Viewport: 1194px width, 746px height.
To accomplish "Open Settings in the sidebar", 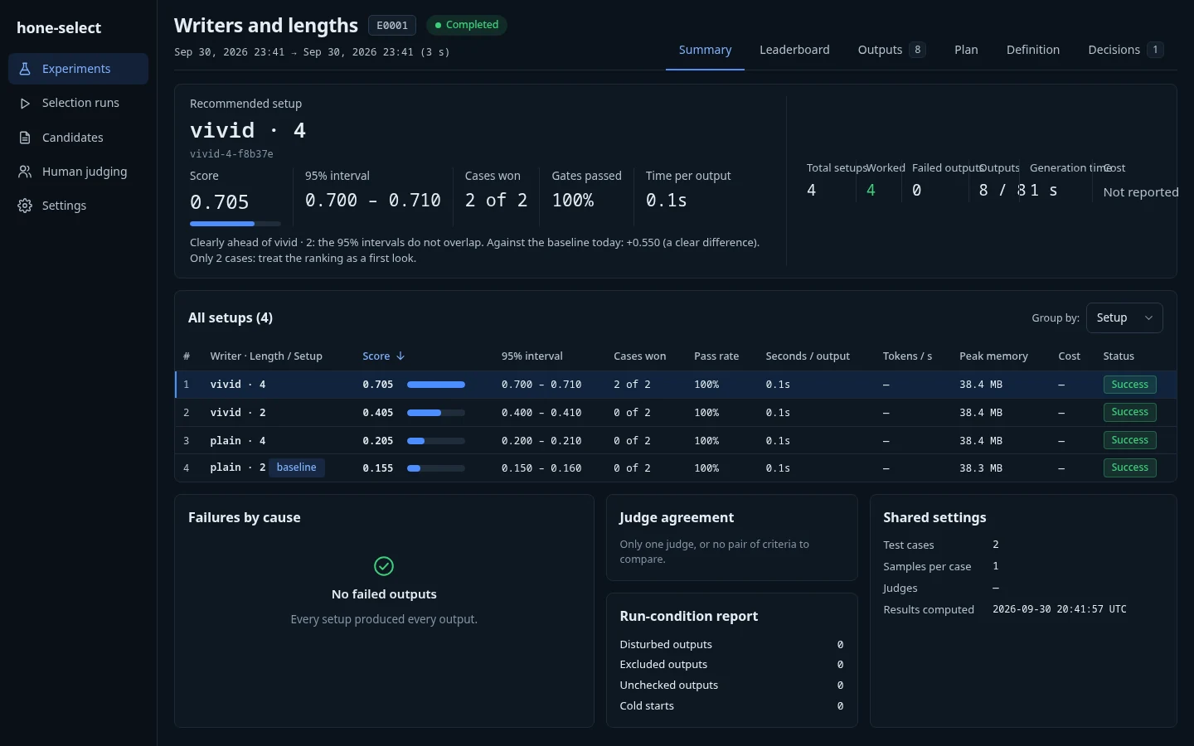I will pyautogui.click(x=78, y=206).
